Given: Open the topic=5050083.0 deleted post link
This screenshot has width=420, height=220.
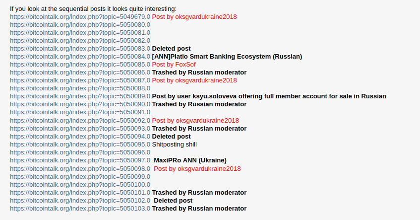Looking at the screenshot, I should 80,49.
